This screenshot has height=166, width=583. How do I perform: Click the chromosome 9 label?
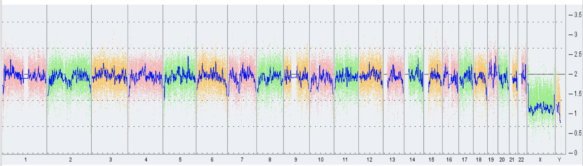[296, 160]
